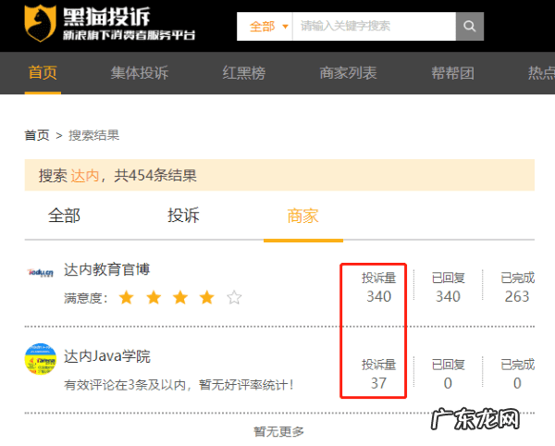Click the first satisfaction star of 达内教育官博
This screenshot has width=555, height=446.
[127, 297]
